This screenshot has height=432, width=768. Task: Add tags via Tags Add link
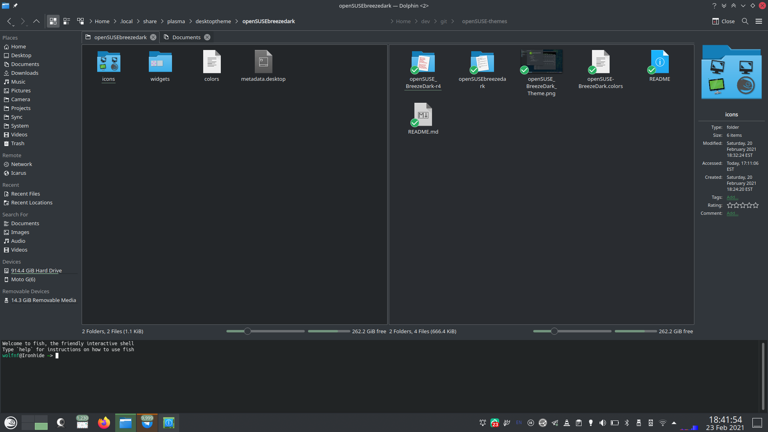tap(732, 197)
